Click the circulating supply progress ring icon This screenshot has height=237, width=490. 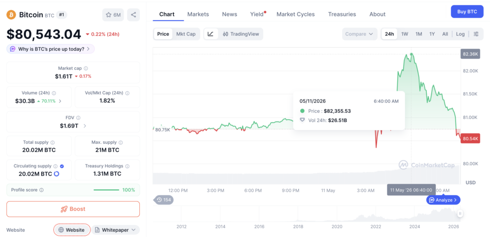click(56, 174)
